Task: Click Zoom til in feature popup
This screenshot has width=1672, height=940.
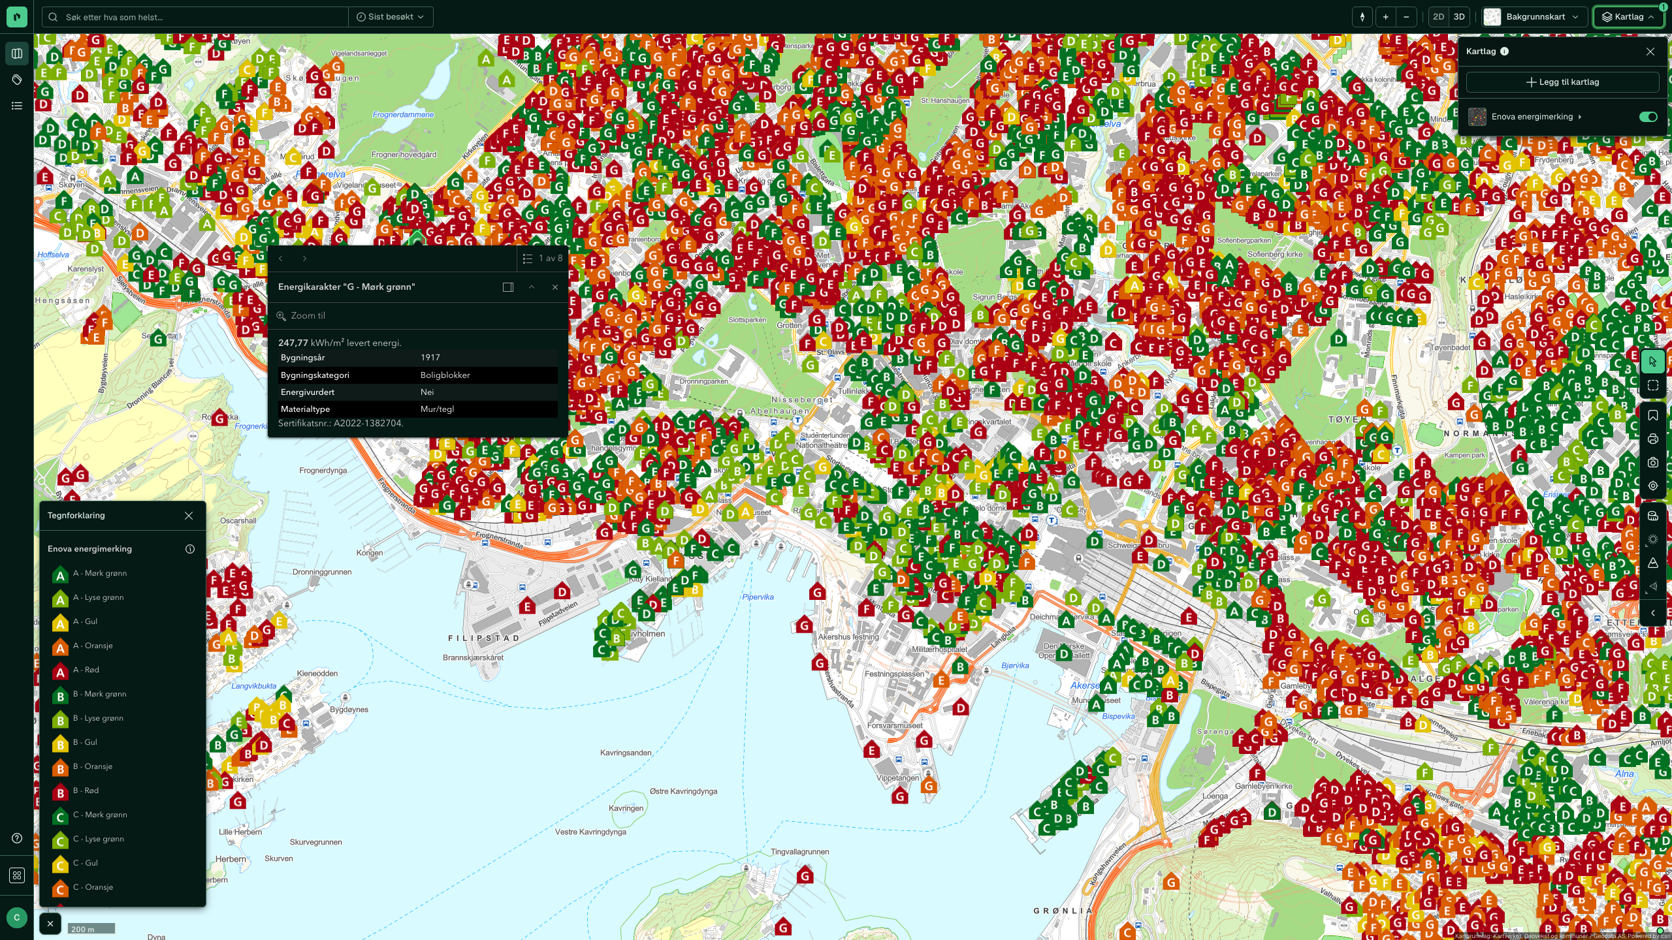Action: pyautogui.click(x=301, y=316)
